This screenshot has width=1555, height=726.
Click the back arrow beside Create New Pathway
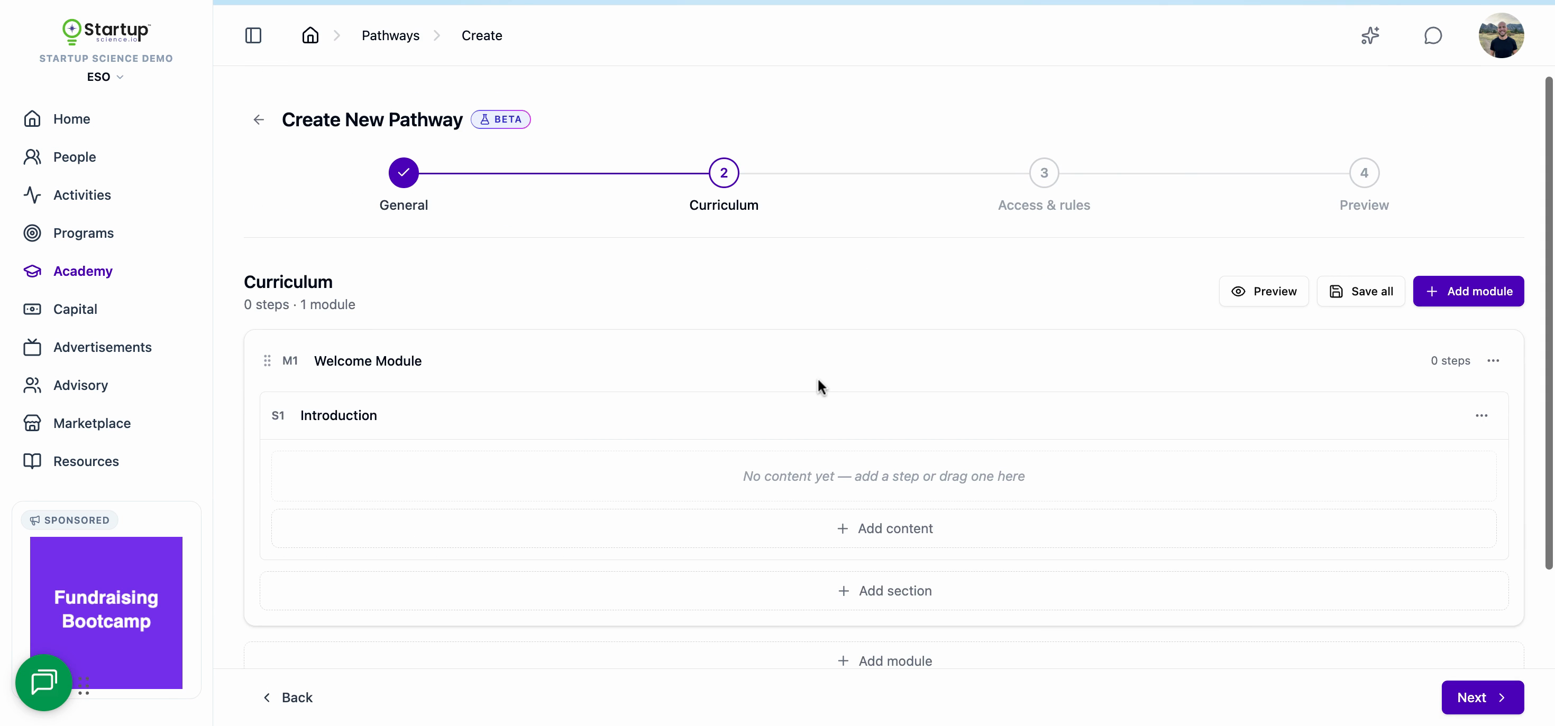tap(258, 119)
